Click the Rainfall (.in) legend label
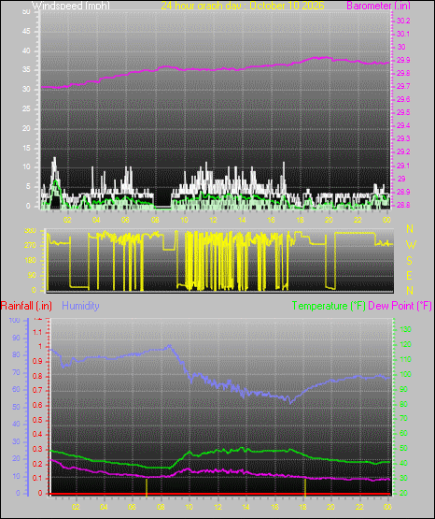This screenshot has width=435, height=519. (x=26, y=306)
